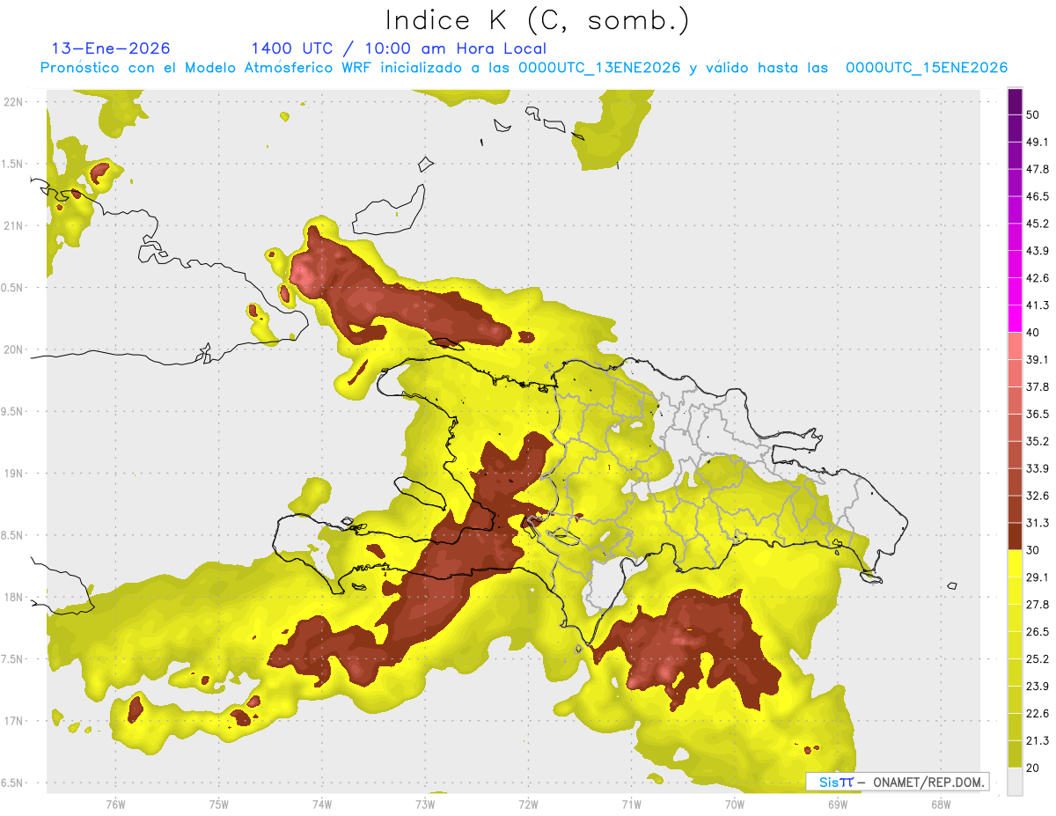Screen dimensions: 1056x816
Task: Click the "72W" longitude axis label
Action: click(x=528, y=805)
